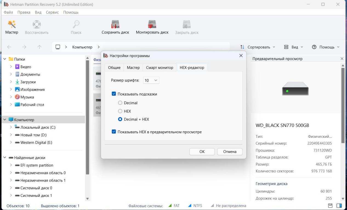Select the Музыка folder icon
The image size is (347, 210).
click(17, 97)
